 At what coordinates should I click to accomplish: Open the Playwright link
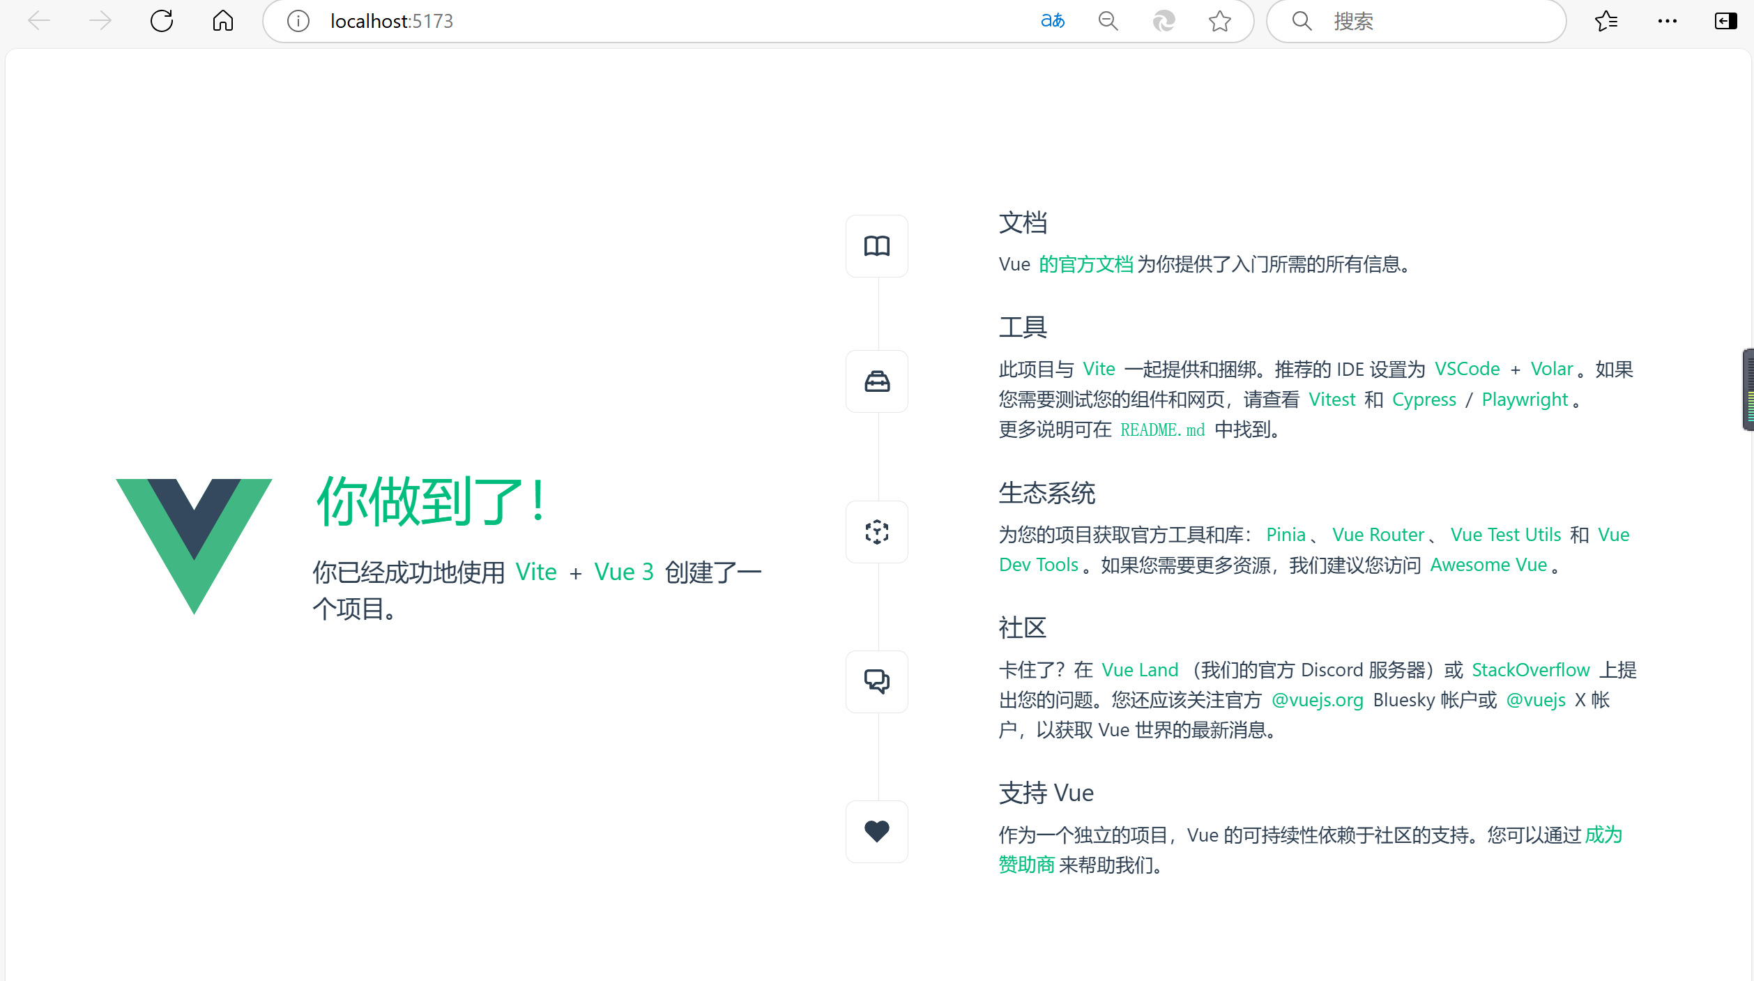click(x=1525, y=400)
